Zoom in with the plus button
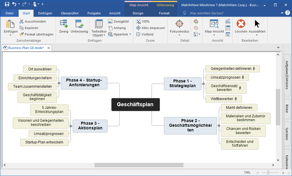Screen dimensions: 292x176 pos(283,173)
